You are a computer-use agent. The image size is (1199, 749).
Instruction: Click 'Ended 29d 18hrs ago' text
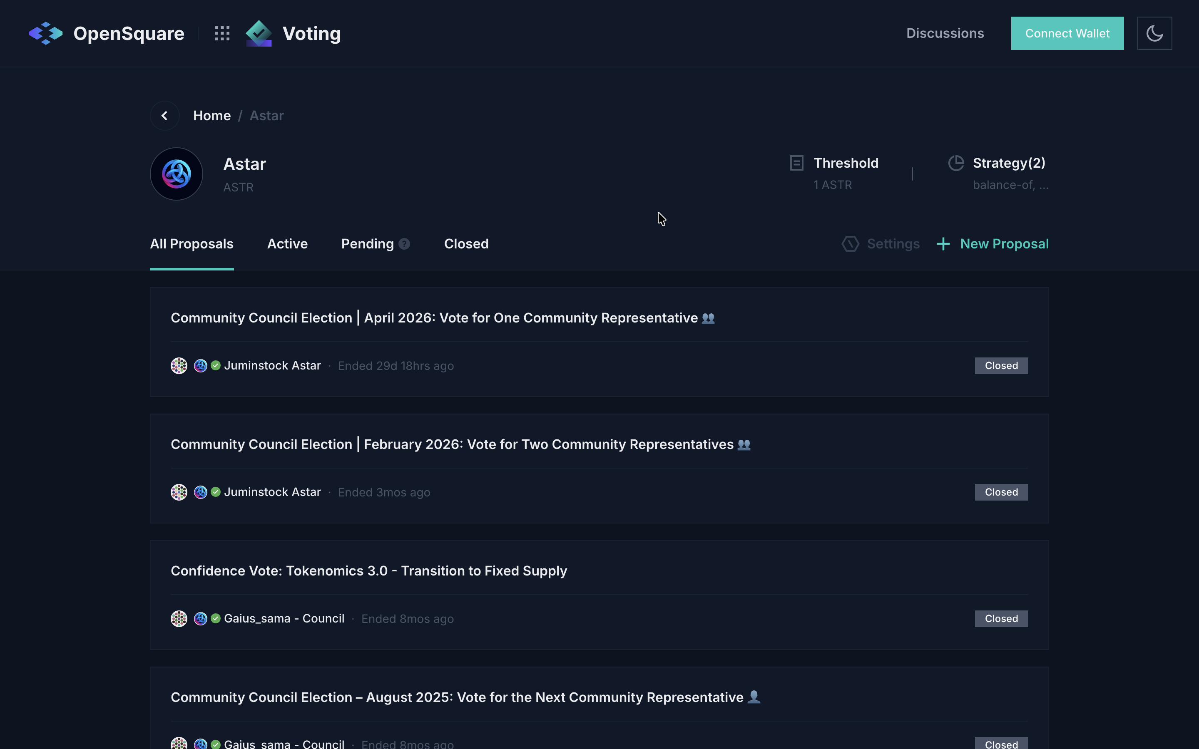(x=396, y=366)
